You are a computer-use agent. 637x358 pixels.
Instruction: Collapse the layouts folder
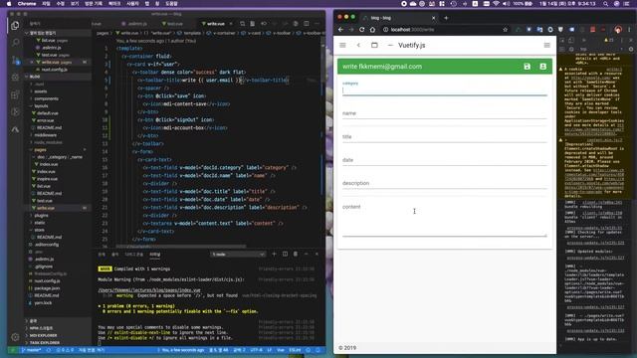[x=41, y=106]
